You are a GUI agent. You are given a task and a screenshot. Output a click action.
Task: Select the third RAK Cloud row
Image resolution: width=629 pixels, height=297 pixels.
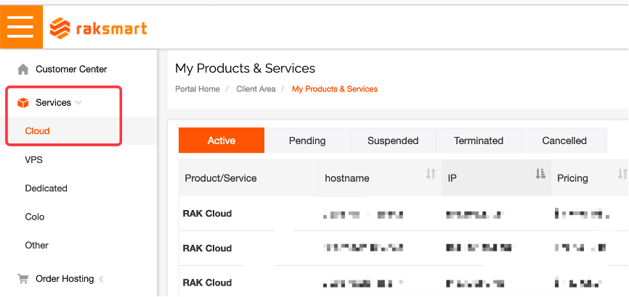tap(404, 283)
